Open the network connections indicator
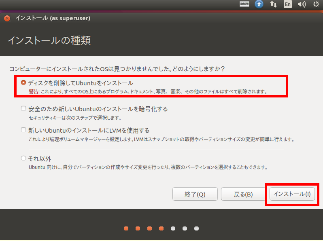 [x=273, y=4]
